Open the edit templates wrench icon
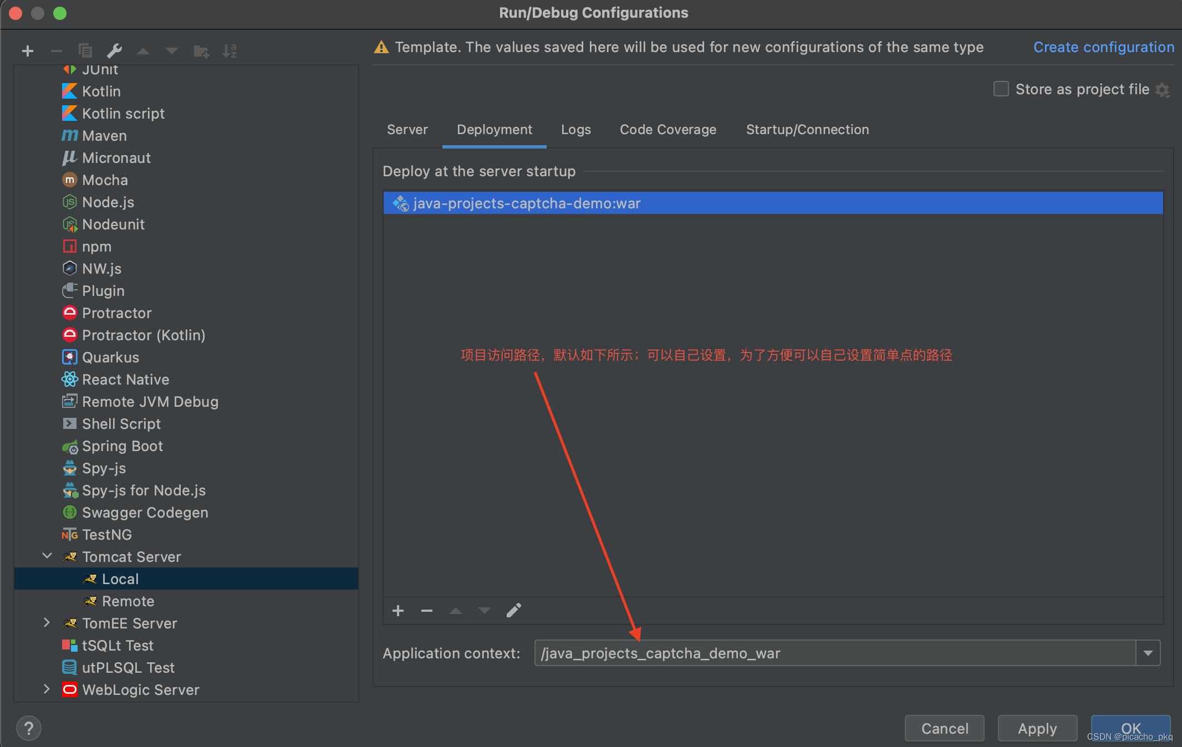The image size is (1182, 747). tap(114, 51)
